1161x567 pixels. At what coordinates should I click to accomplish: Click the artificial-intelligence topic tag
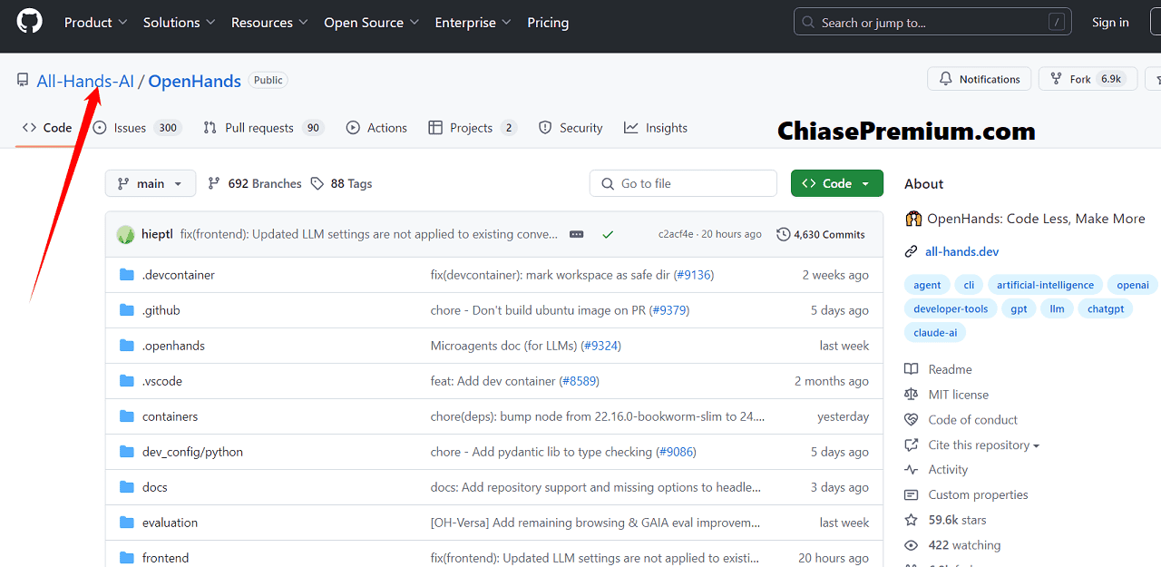click(x=1045, y=285)
